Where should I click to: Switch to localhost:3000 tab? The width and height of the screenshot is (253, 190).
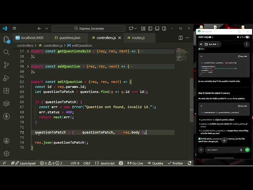32,38
